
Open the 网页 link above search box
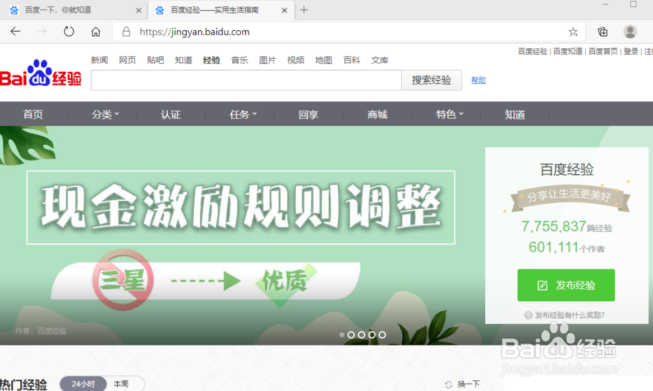(x=127, y=61)
